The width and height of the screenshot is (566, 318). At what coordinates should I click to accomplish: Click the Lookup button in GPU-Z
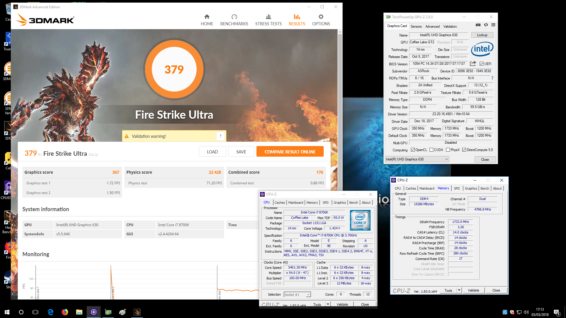pyautogui.click(x=482, y=35)
